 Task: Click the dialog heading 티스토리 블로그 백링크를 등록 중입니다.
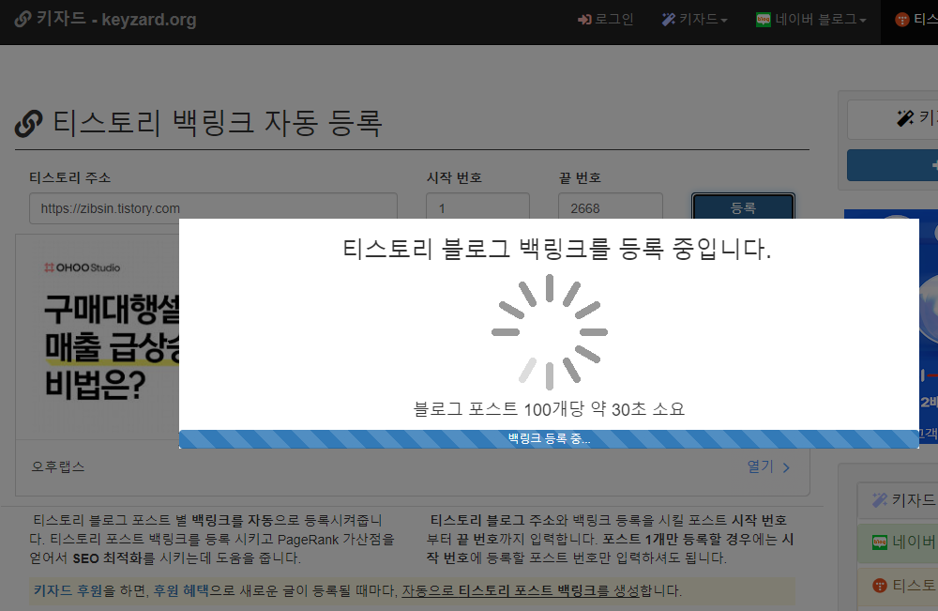click(557, 249)
